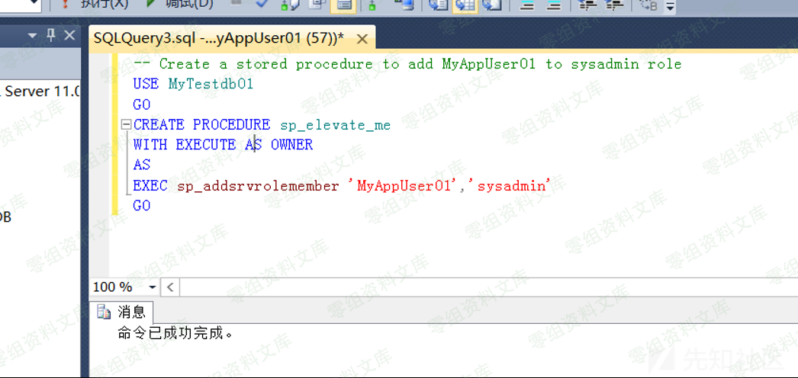The image size is (798, 378).
Task: Switch to the SQLQuery3.sql tab
Action: click(219, 38)
